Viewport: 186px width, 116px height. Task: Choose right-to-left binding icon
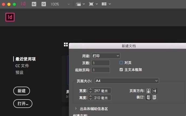(154, 97)
